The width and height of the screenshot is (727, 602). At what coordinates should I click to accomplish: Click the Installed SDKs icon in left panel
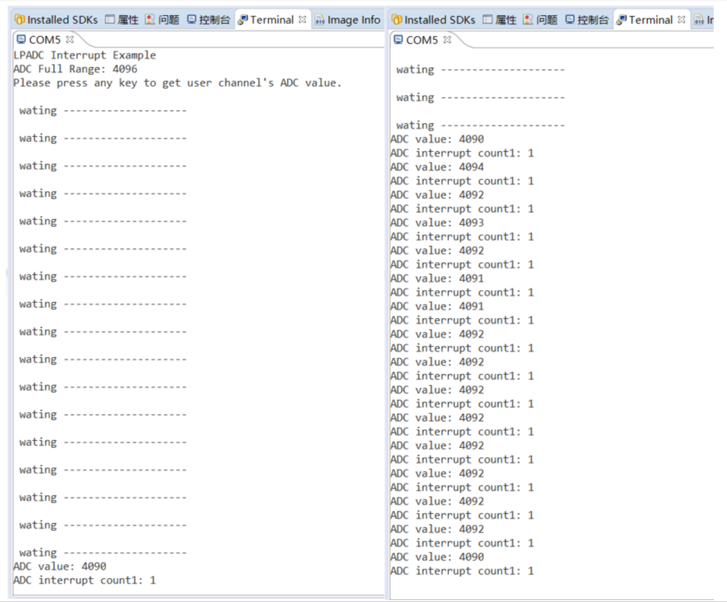(x=20, y=20)
